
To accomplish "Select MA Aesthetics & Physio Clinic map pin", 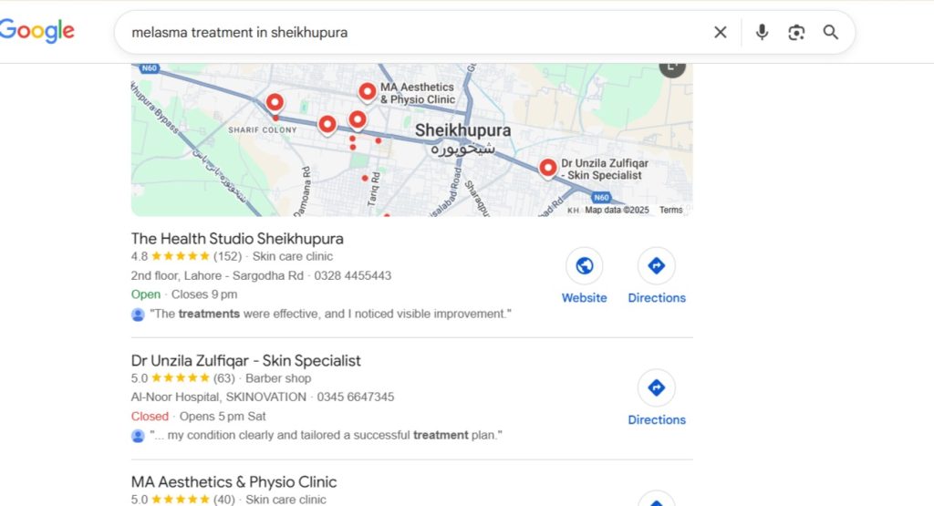I will click(367, 91).
